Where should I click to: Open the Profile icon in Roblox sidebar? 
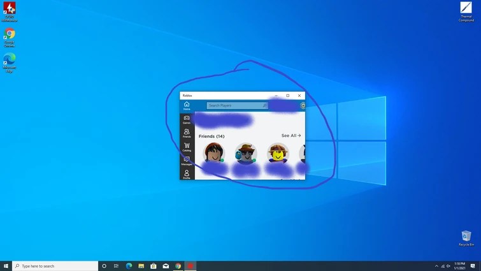[x=187, y=174]
